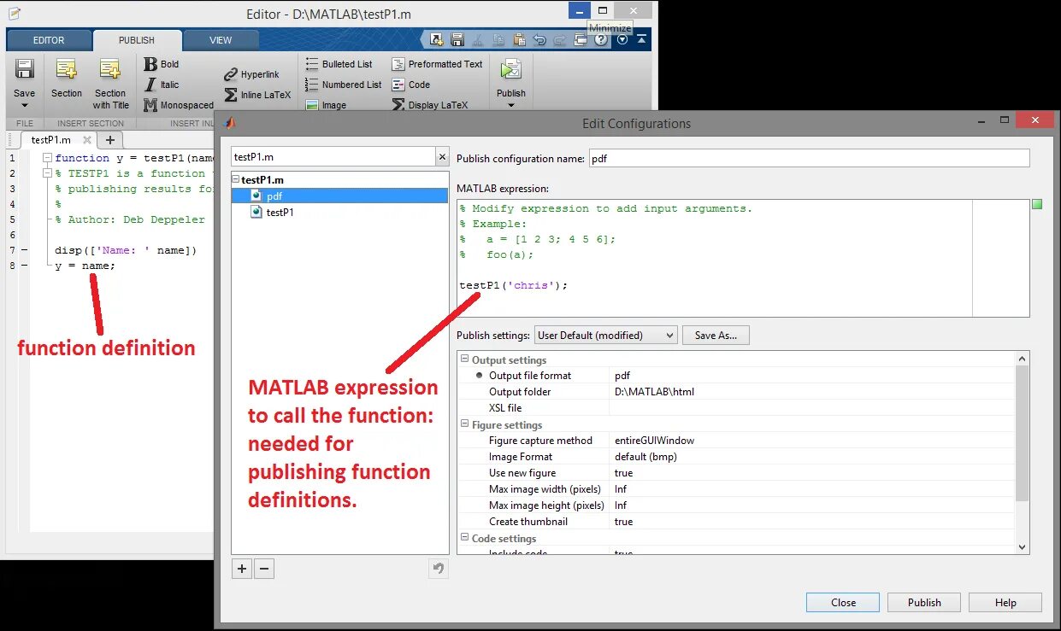The height and width of the screenshot is (631, 1061).
Task: Collapse the Code settings group
Action: click(465, 539)
